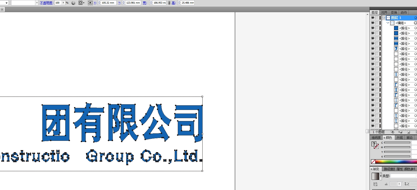Switch to the 描边 tab
Screen dimensions: 417x190
(410, 138)
